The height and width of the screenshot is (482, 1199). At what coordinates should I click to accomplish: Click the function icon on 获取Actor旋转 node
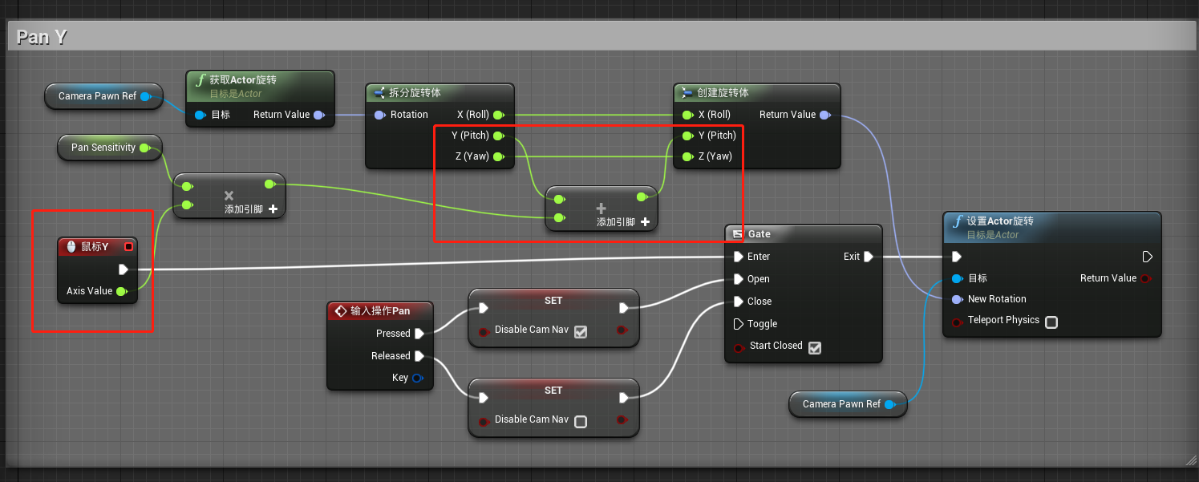(201, 80)
